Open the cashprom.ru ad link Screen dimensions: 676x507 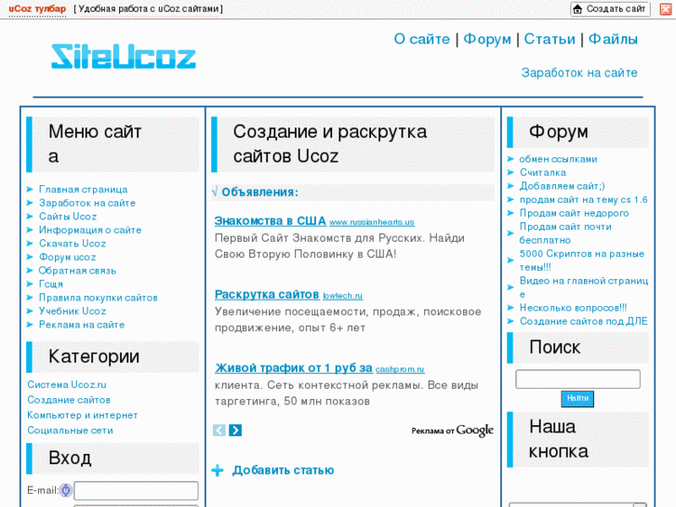coord(400,369)
